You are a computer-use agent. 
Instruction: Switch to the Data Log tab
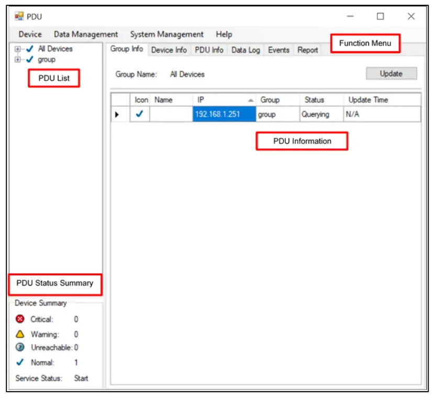pyautogui.click(x=246, y=50)
